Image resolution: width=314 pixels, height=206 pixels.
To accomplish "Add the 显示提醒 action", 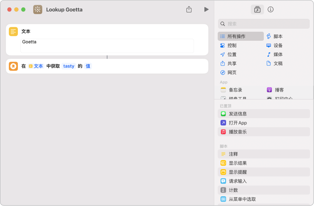I will pyautogui.click(x=264, y=172).
